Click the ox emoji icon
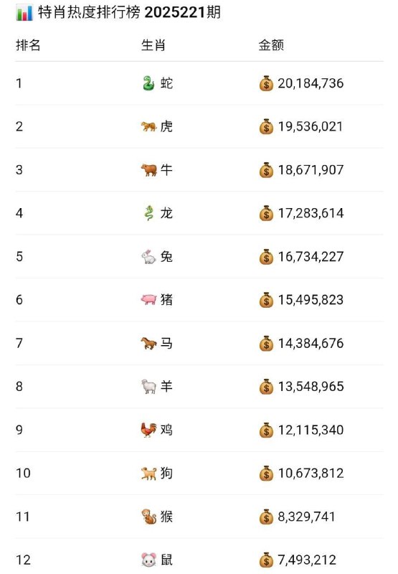The height and width of the screenshot is (574, 398). pos(149,170)
